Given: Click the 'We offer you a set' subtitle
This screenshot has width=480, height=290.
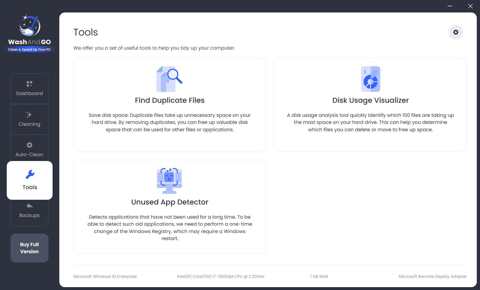Looking at the screenshot, I should [154, 48].
